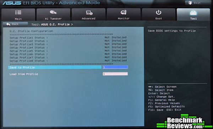Click the +/-: Change Opt. hint
Screen dimensions: 213x129
pyautogui.click(x=162, y=97)
